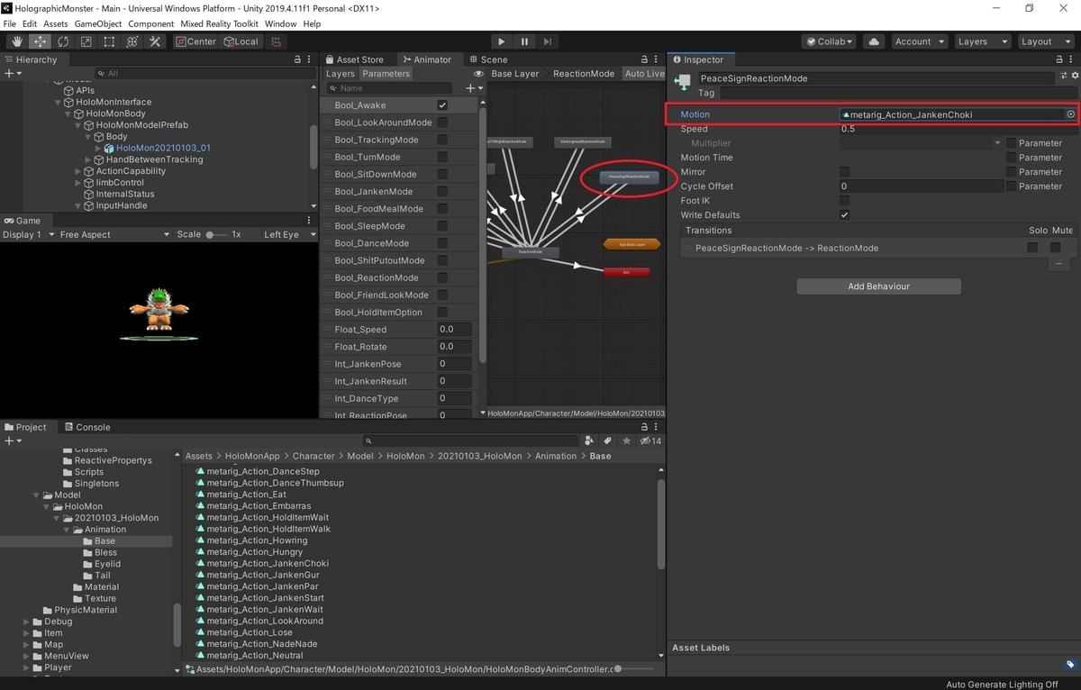This screenshot has height=690, width=1081.
Task: Toggle the grid snapping icon
Action: pos(277,41)
